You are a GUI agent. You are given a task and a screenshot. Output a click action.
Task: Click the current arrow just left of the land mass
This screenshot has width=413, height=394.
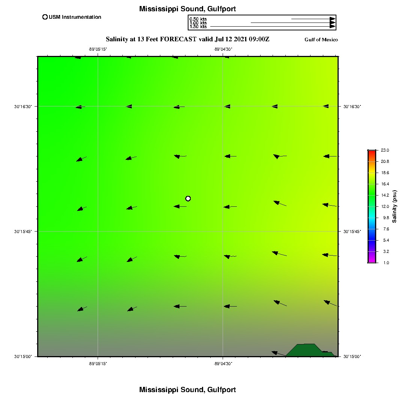click(277, 353)
